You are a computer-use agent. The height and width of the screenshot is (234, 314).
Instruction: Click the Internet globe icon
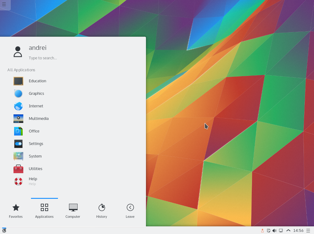click(18, 106)
